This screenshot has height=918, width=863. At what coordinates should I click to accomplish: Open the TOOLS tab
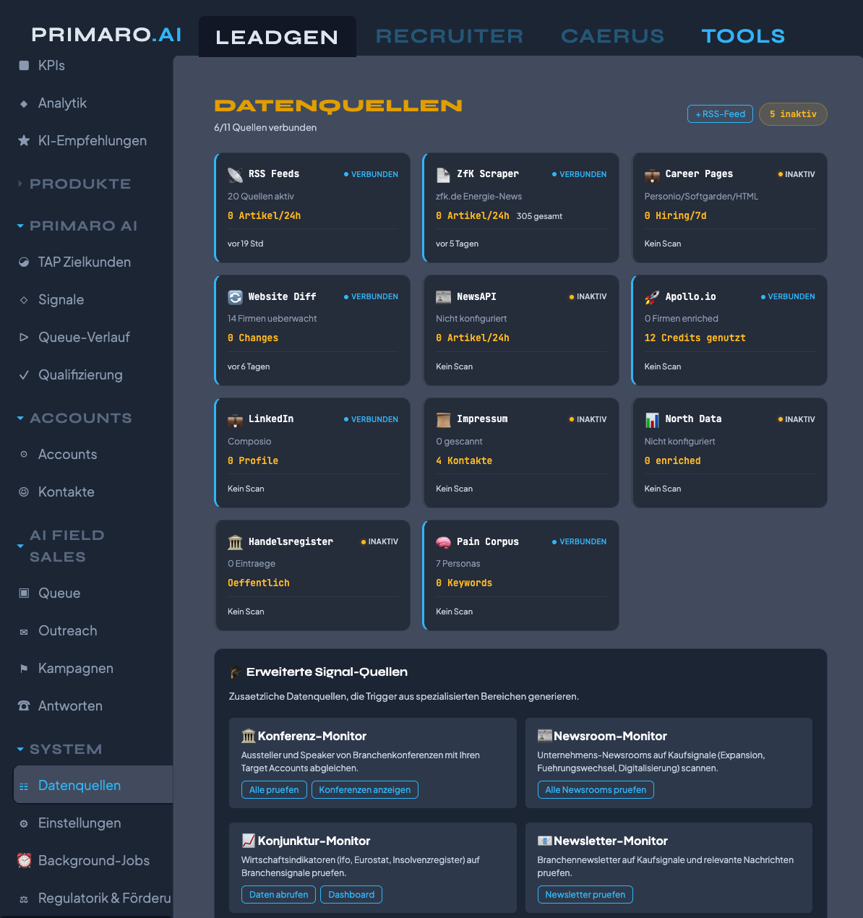coord(743,35)
